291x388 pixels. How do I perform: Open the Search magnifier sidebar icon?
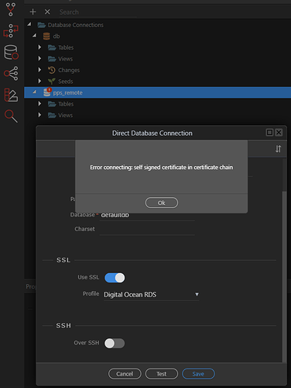coord(11,116)
